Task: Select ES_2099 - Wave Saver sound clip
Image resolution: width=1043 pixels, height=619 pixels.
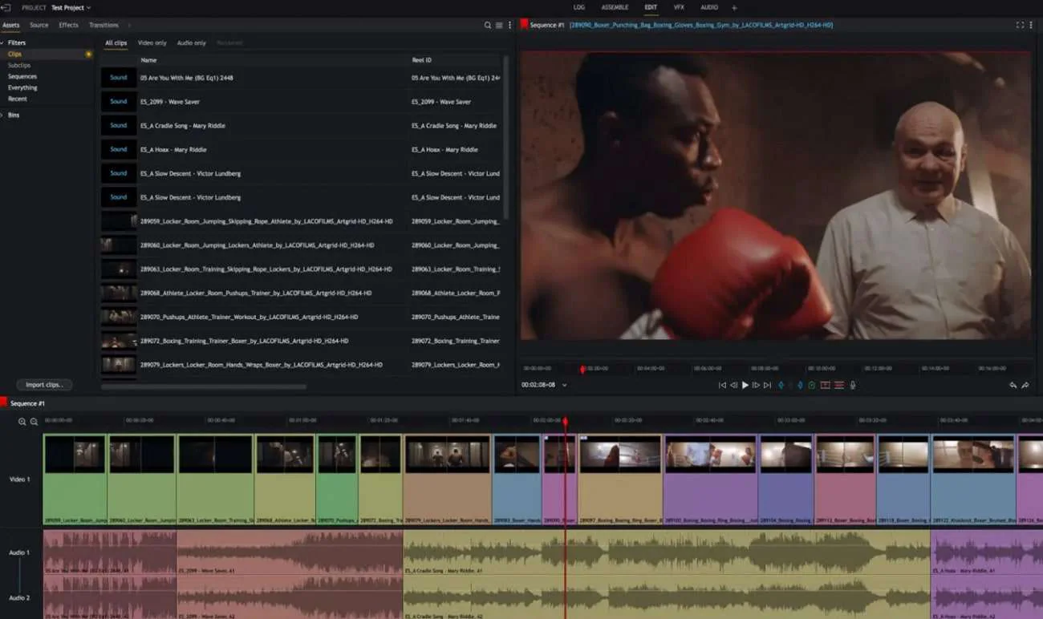Action: [x=301, y=102]
